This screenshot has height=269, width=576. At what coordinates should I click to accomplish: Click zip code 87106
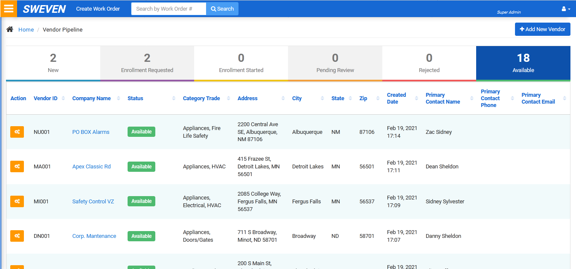pos(367,132)
